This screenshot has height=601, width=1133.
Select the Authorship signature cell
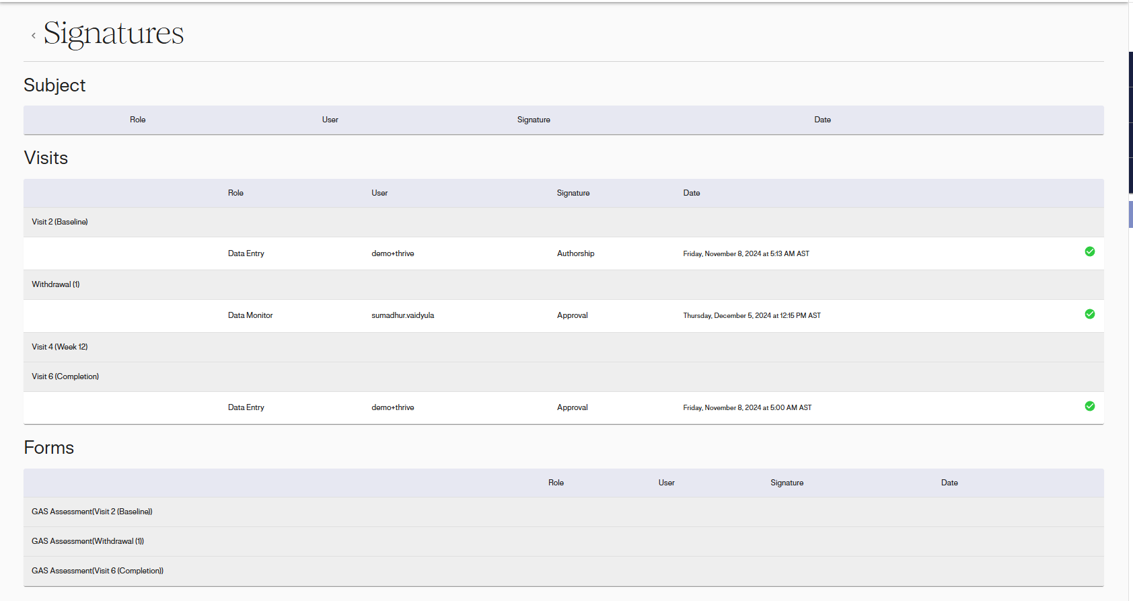point(575,253)
